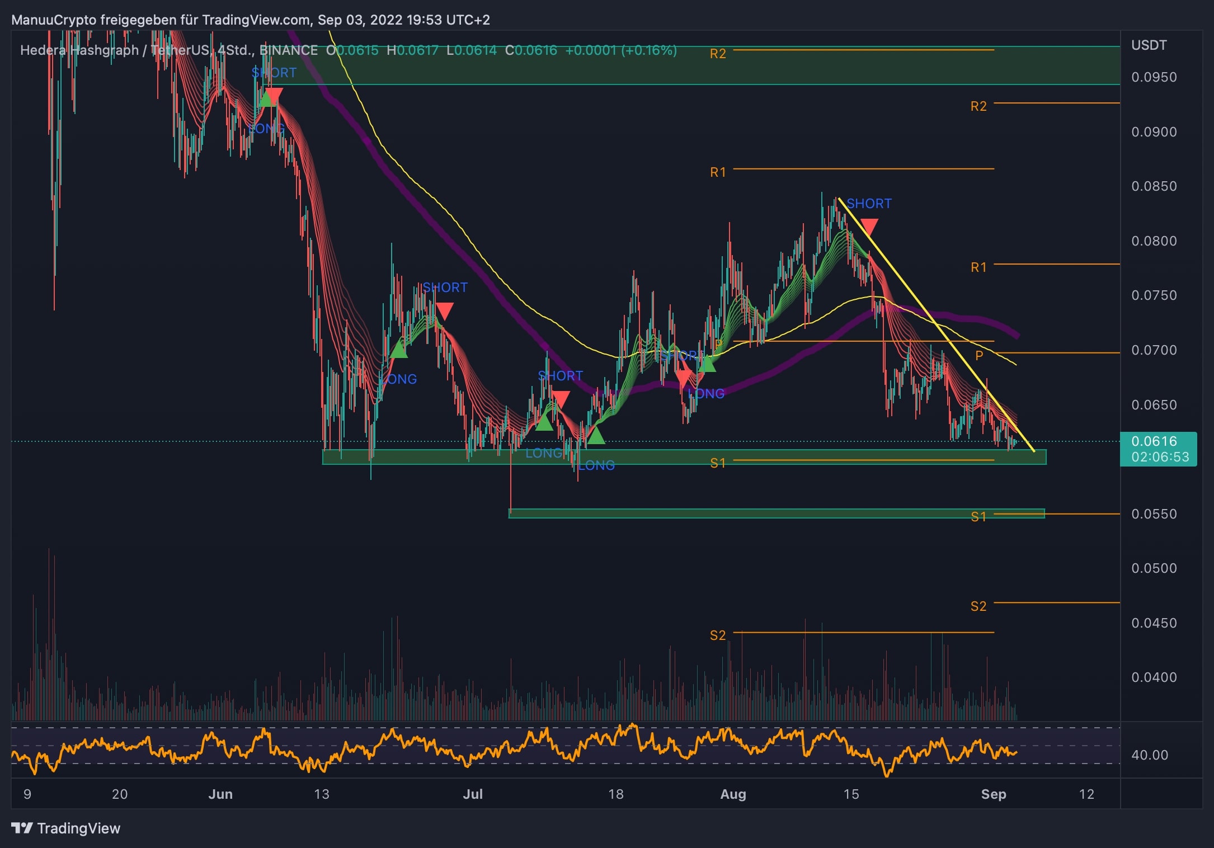Click the 0.0800 price axis label

(x=1154, y=241)
